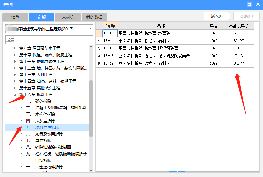
Task: Close the 查询 dialog
Action: click(258, 4)
